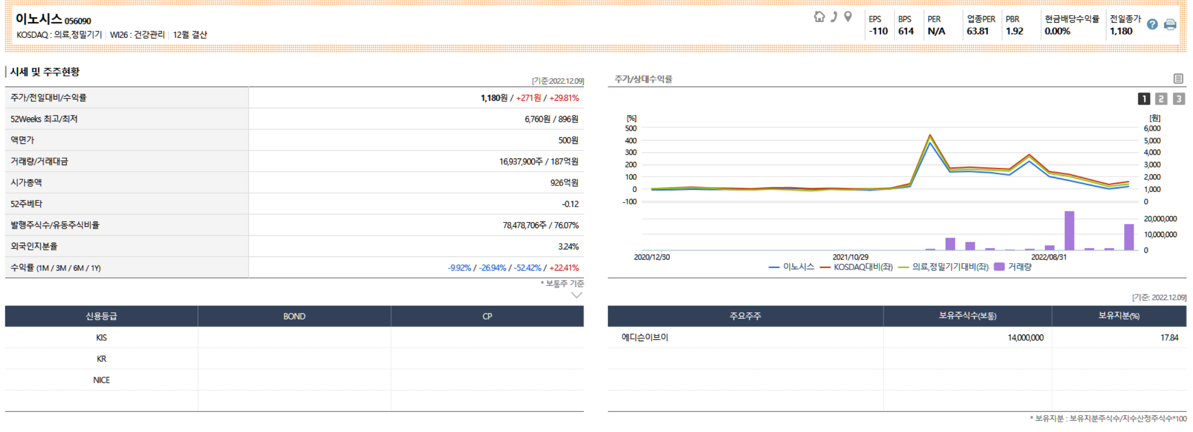Click the 시세 및 주주현황 section title
This screenshot has width=1193, height=432.
pos(45,72)
